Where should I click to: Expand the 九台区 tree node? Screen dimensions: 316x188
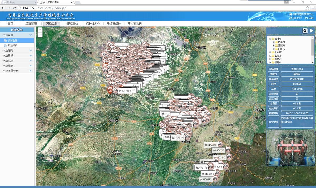pos(270,52)
